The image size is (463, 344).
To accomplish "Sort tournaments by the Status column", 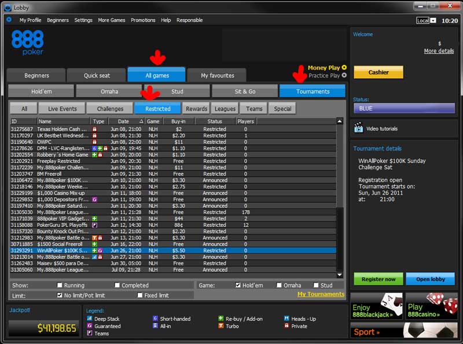I will [215, 121].
